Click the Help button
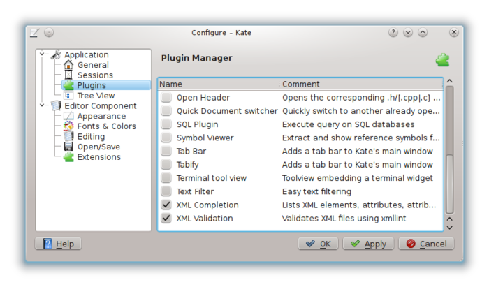This screenshot has height=287, width=489. click(x=58, y=244)
